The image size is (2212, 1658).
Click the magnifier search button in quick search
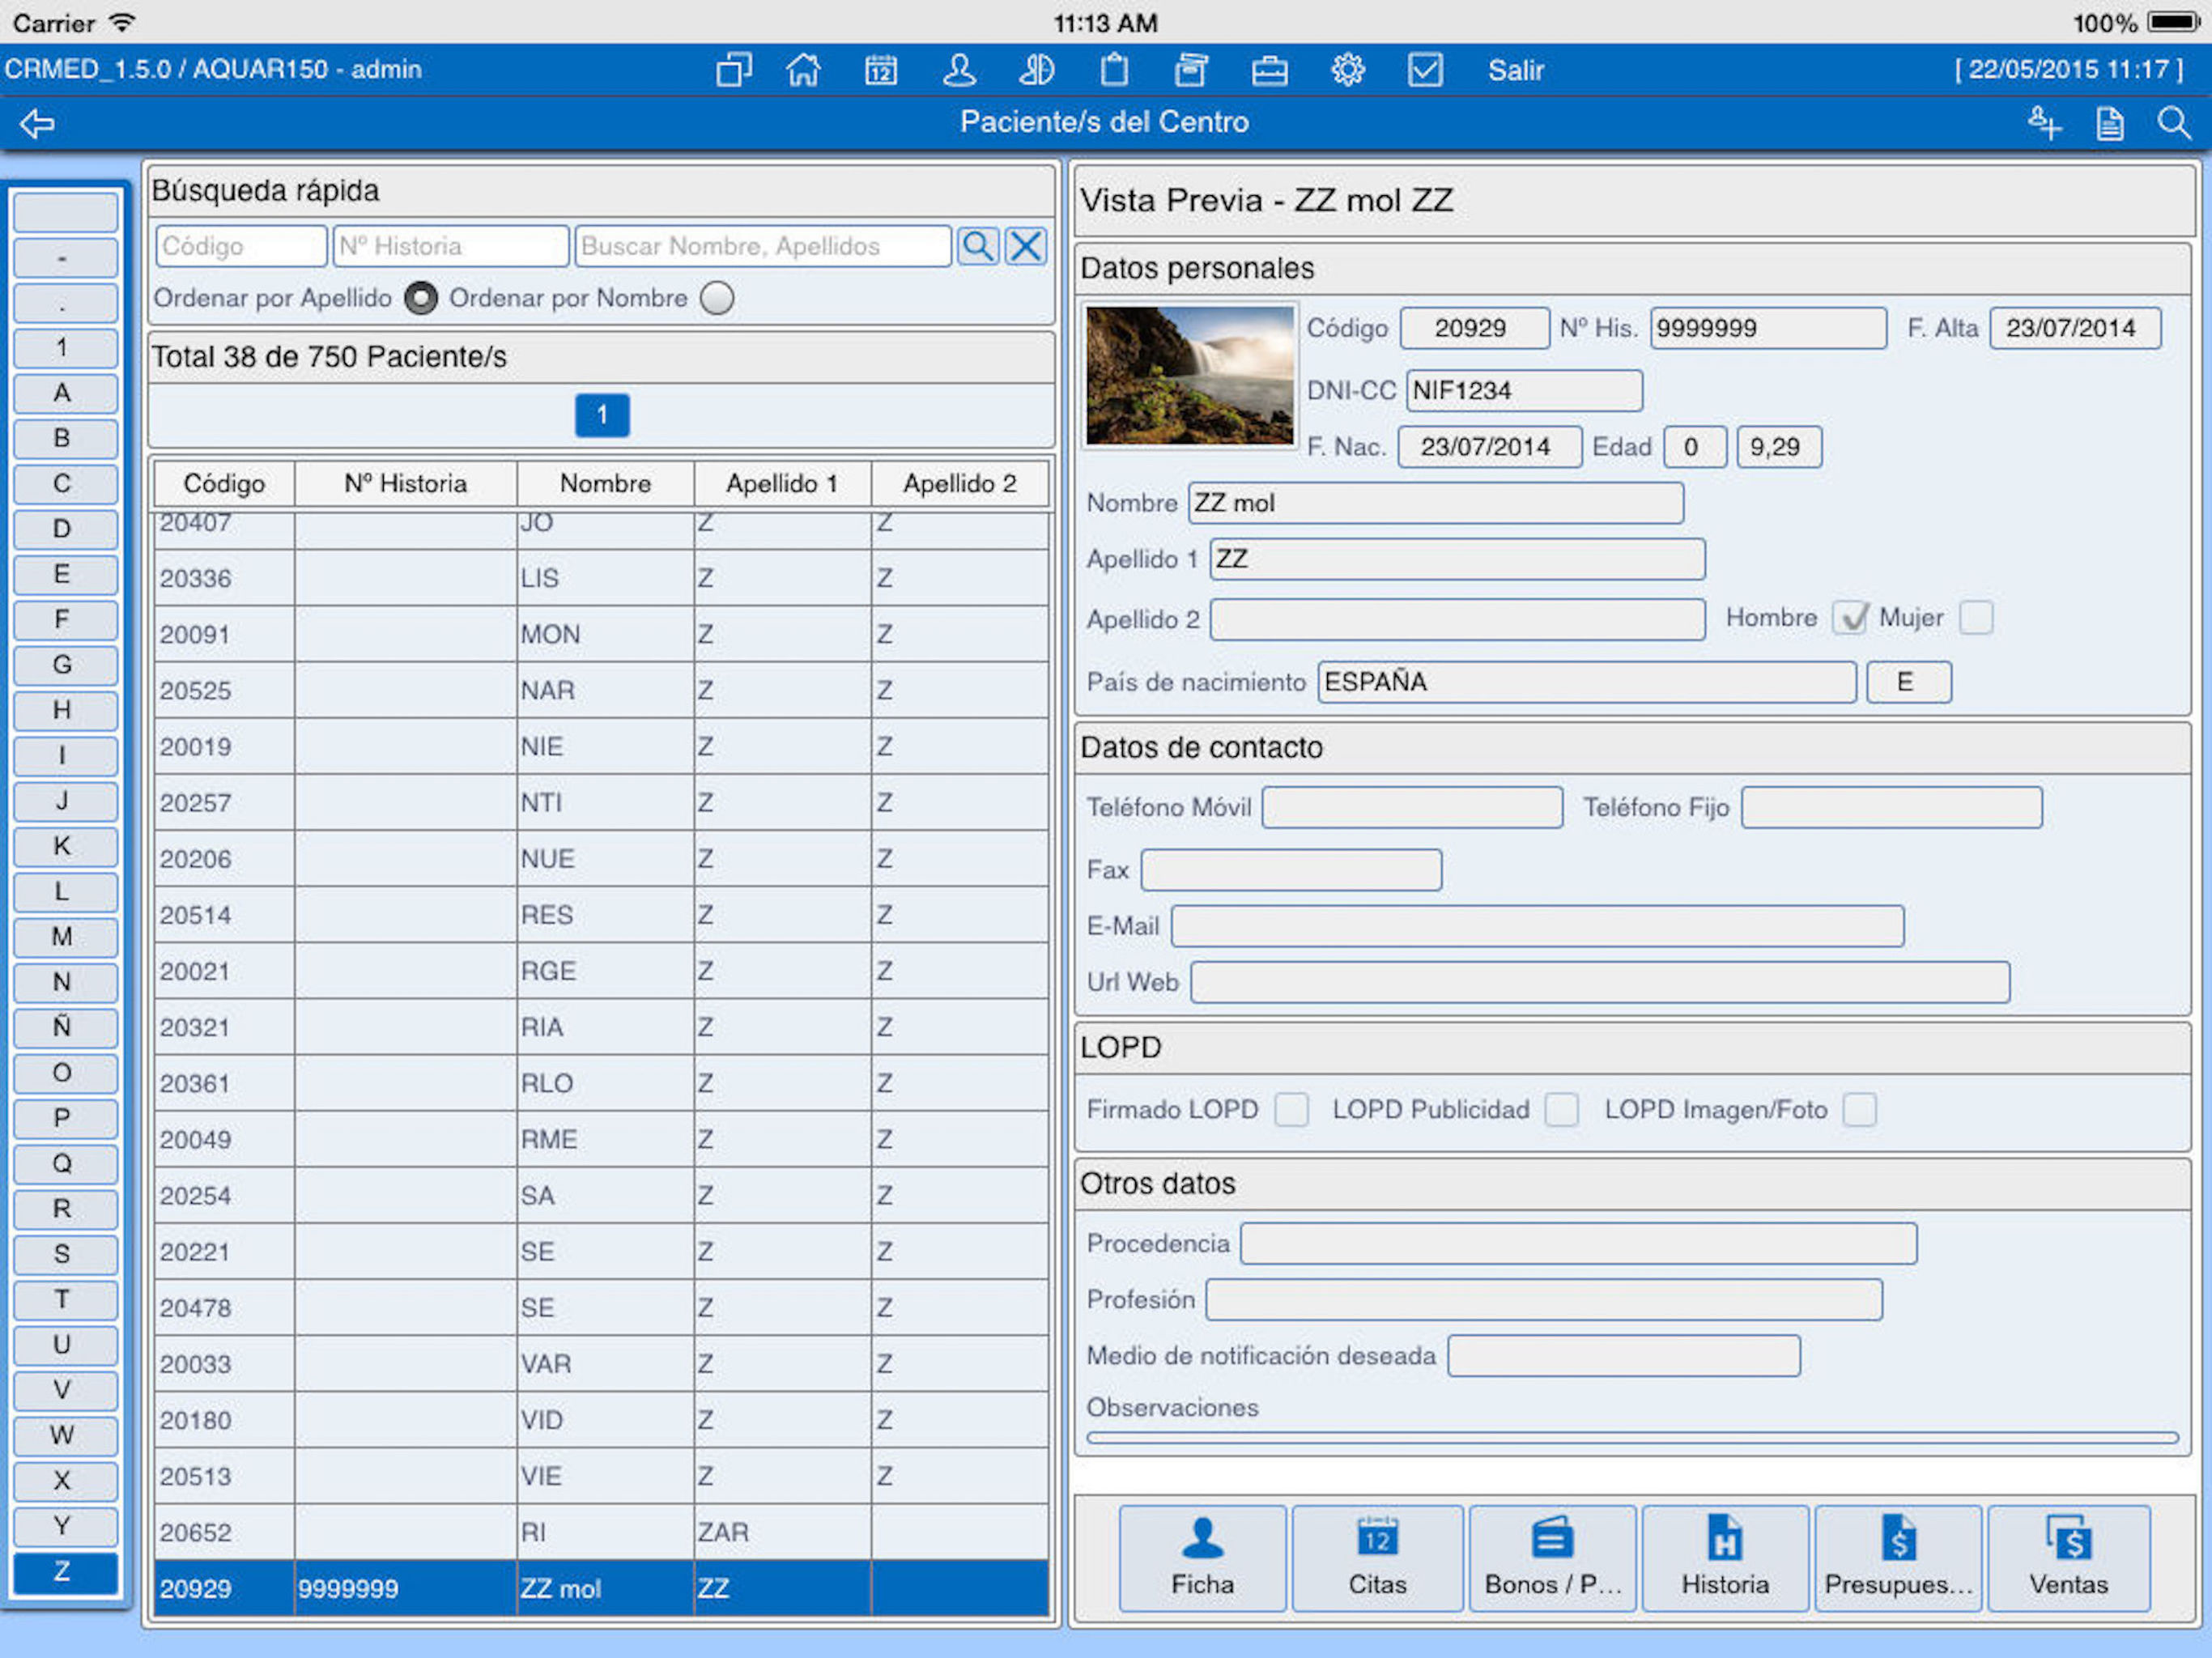(x=977, y=246)
